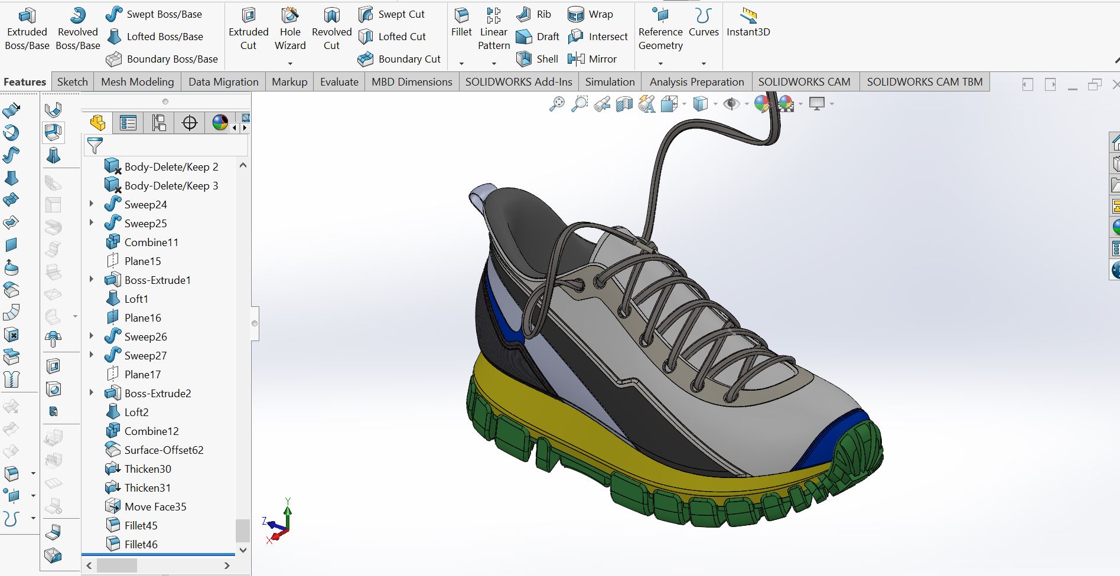Screen dimensions: 1120x576
Task: Choose Lofted Cut
Action: coord(392,37)
